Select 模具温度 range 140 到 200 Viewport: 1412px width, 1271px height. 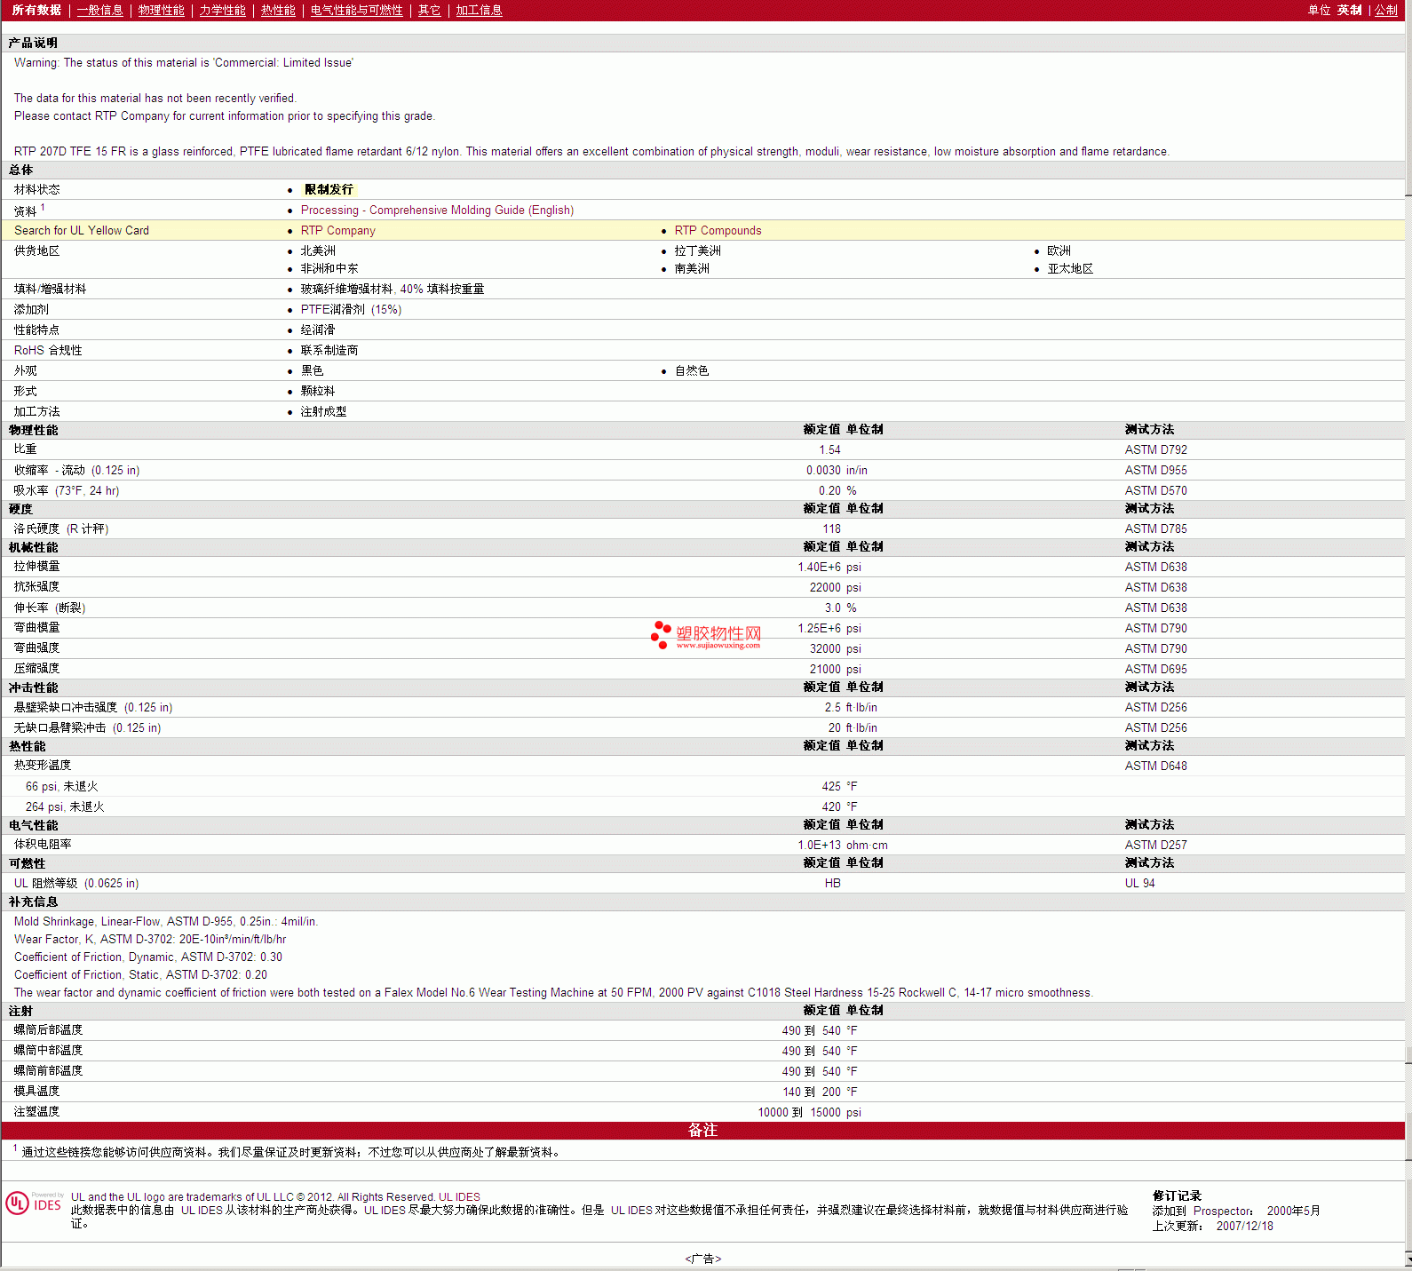(811, 1092)
